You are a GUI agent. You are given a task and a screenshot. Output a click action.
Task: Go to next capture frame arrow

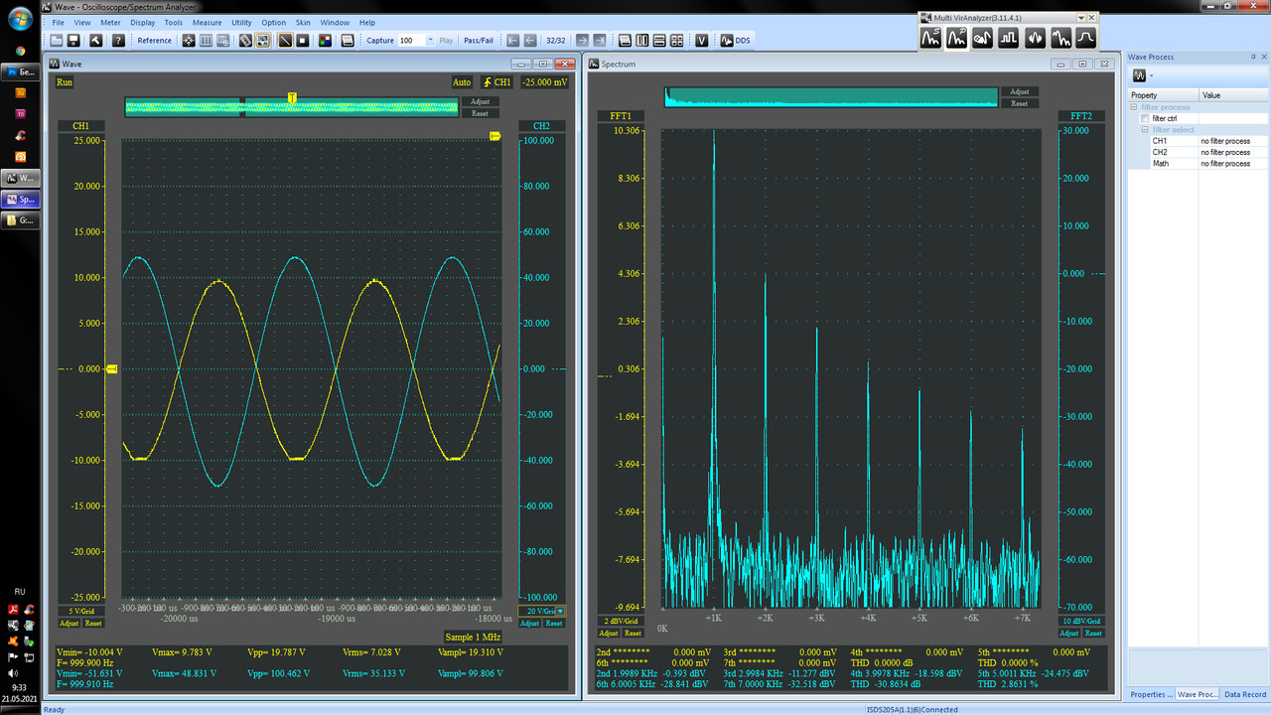[x=582, y=40]
